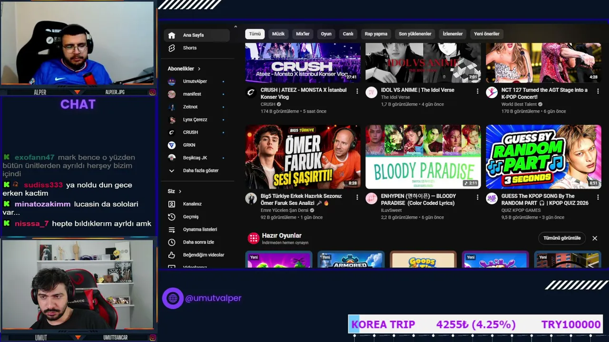Open options menu for GUESS The KPOP SONG video

point(598,197)
